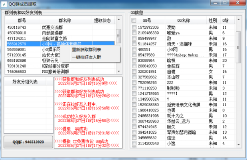
Task: Check the box for QQ 1572972305
Action: 134,27
